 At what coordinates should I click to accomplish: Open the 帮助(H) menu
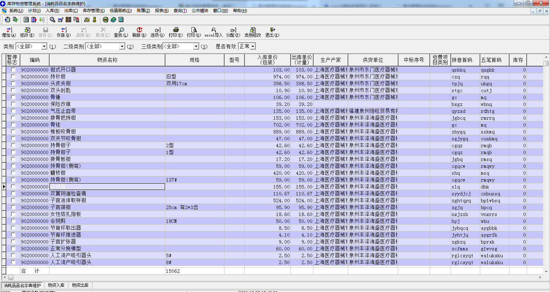pos(240,11)
